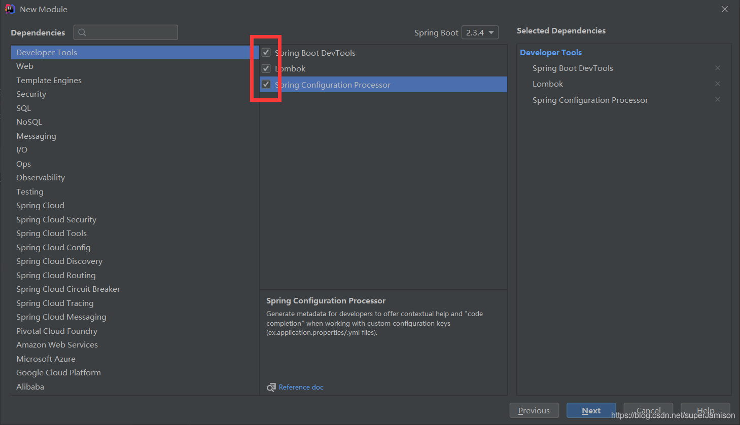The image size is (740, 425).
Task: Select the Spring Cloud Security category
Action: [135, 219]
